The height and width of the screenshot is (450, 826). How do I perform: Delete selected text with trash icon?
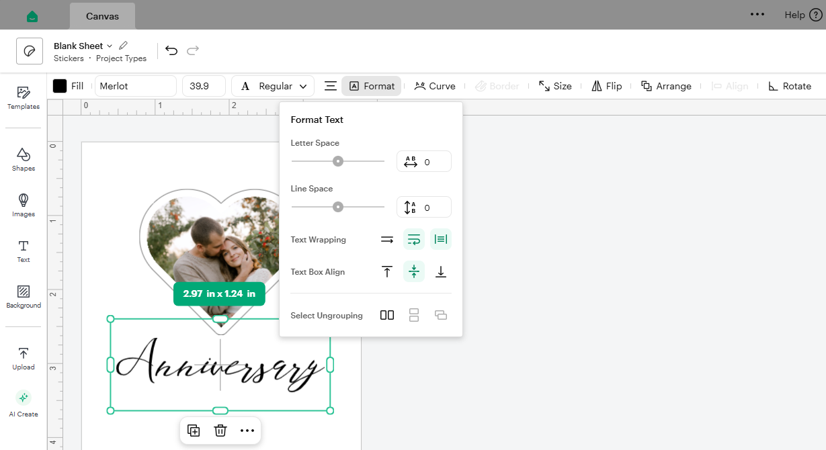[x=220, y=431]
